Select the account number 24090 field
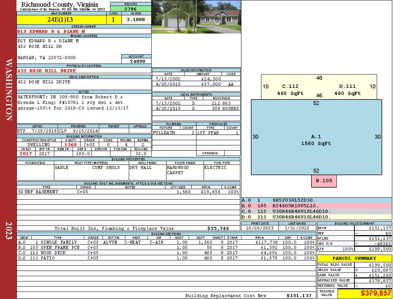Image resolution: width=393 pixels, height=299 pixels. coord(136,61)
